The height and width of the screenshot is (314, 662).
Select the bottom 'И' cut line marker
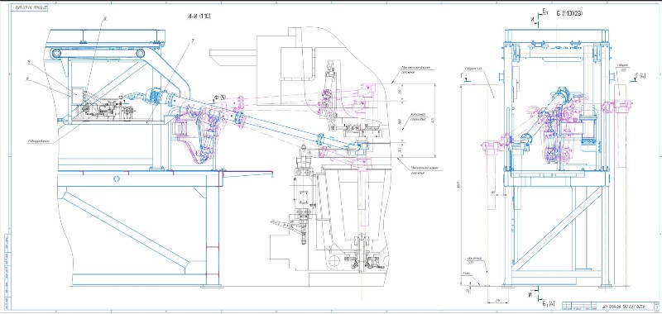point(533,295)
